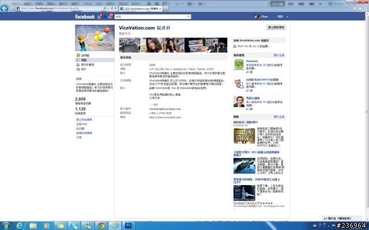Open the Windows Start orb
Screen dimensions: 369x230
coord(5,226)
